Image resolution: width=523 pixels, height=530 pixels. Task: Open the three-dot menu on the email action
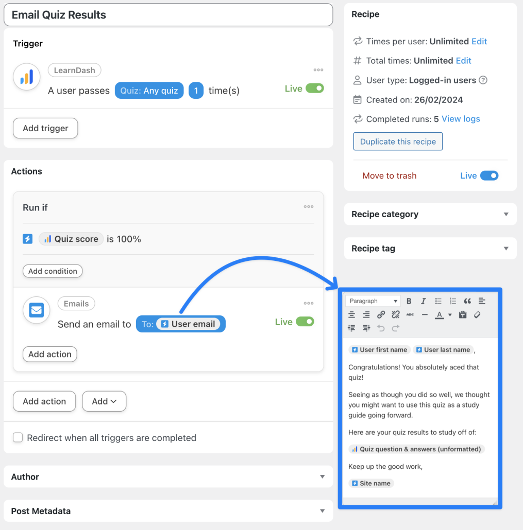pyautogui.click(x=308, y=304)
